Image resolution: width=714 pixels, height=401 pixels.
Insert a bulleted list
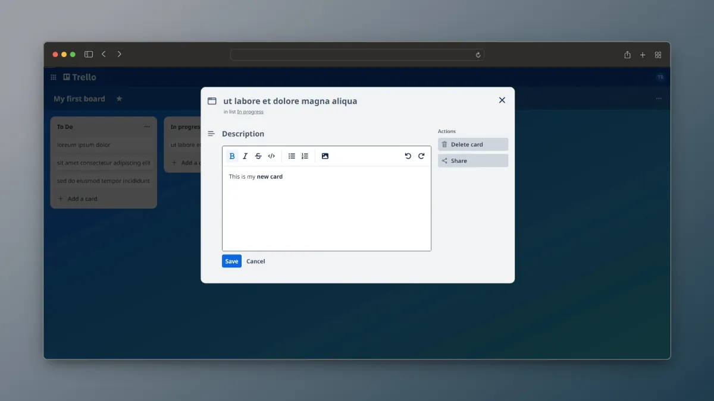(292, 156)
